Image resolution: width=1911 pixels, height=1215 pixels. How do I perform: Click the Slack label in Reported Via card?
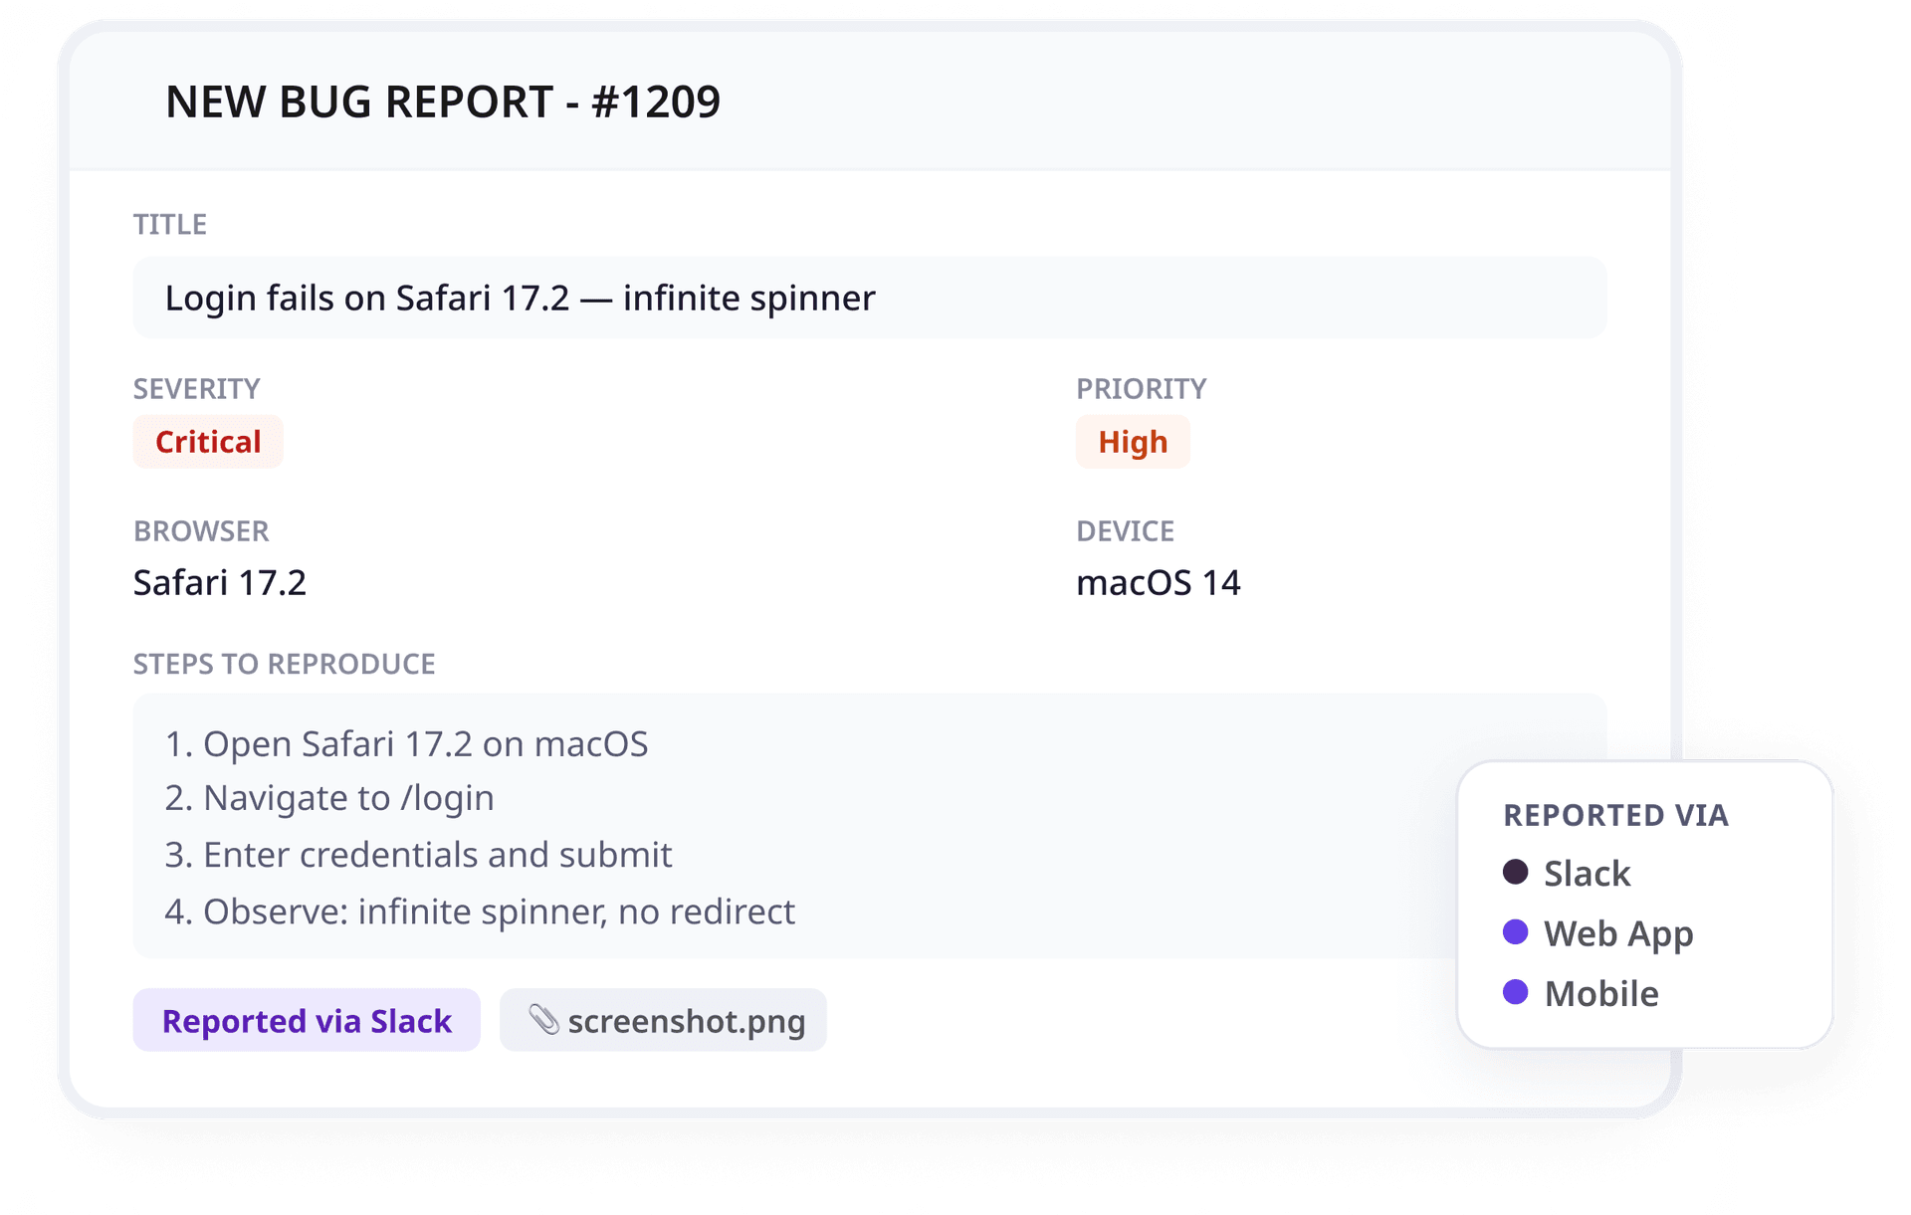[x=1587, y=874]
